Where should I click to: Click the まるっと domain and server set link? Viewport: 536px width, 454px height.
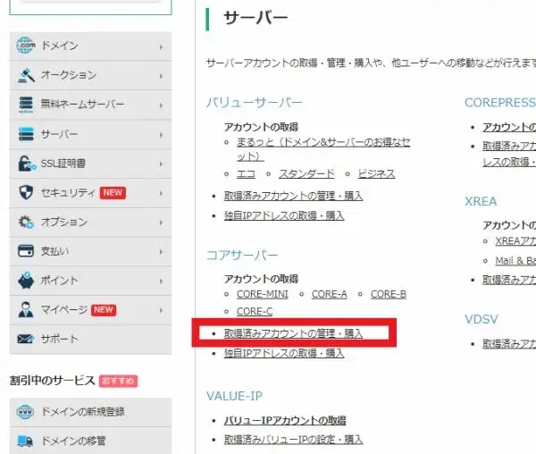click(x=323, y=149)
